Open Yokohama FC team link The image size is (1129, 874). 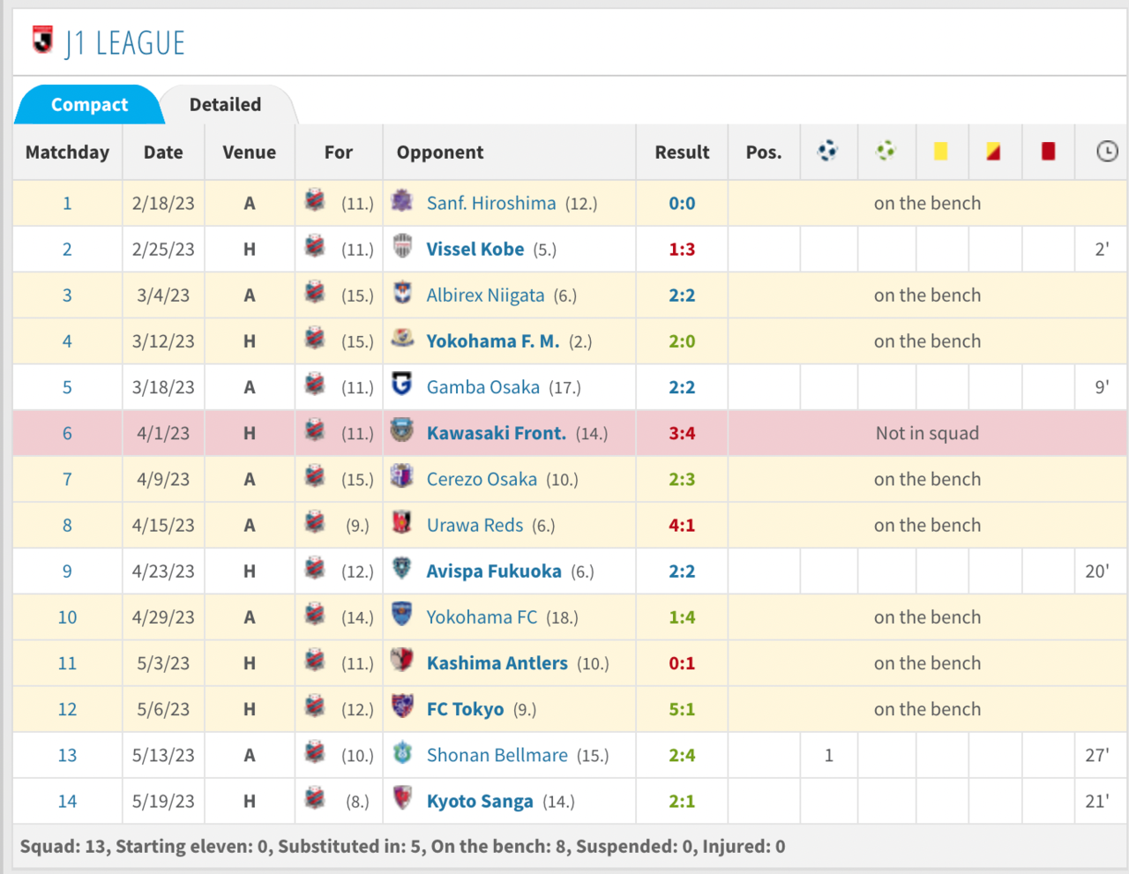point(482,616)
